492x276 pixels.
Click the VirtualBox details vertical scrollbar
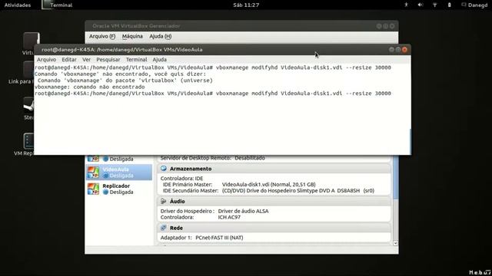pyautogui.click(x=395, y=177)
